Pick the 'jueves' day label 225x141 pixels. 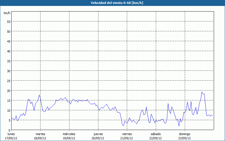click(x=98, y=134)
